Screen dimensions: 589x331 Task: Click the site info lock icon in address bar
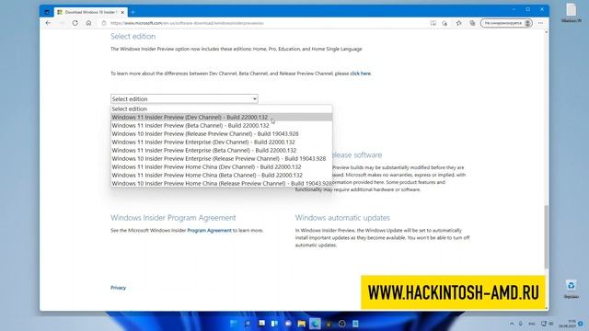tap(104, 23)
